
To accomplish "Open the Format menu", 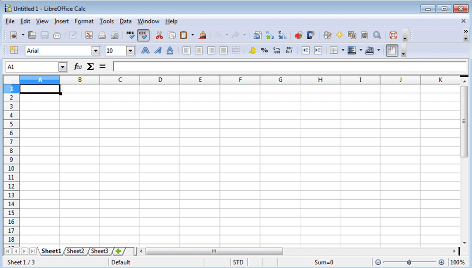I will click(84, 21).
